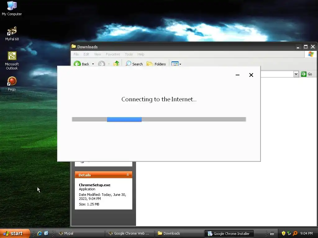Open the security shield tray icon
Viewport: 318px width, 238px height.
pyautogui.click(x=284, y=233)
